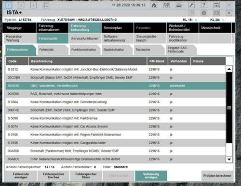Select fault row S 0106 Gangwahlschalter
The width and height of the screenshot is (241, 186).
coord(116,143)
